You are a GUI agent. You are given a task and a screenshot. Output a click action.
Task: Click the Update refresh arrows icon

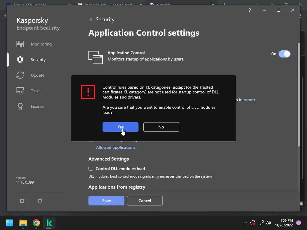pyautogui.click(x=20, y=75)
